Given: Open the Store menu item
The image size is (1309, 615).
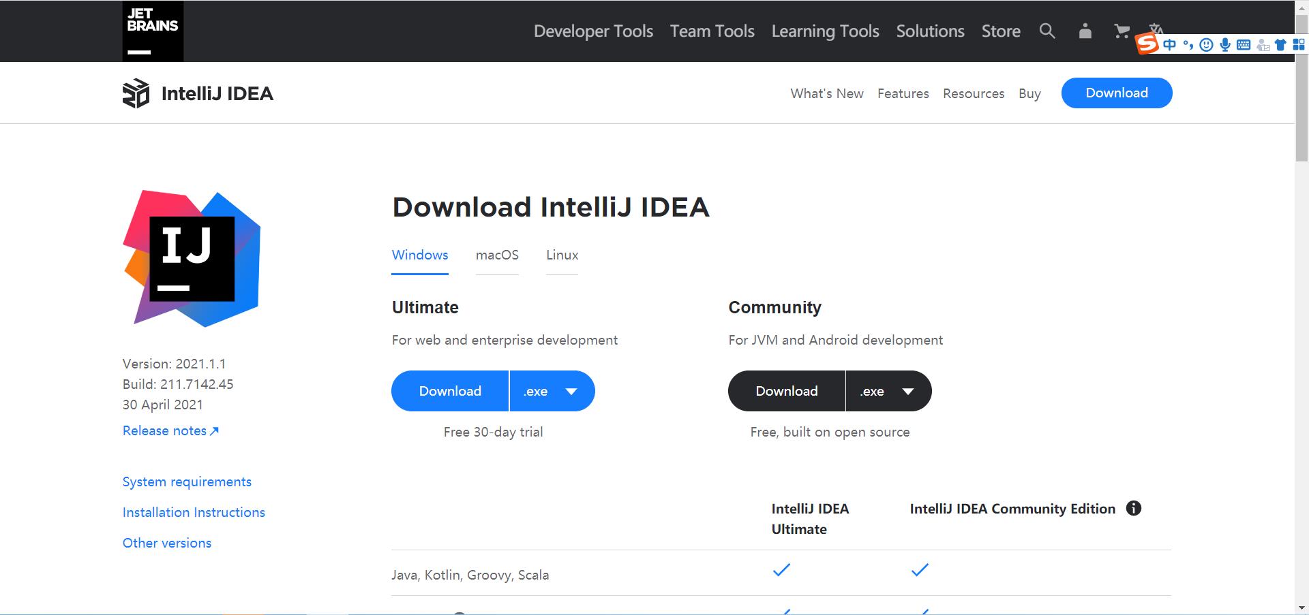Looking at the screenshot, I should pyautogui.click(x=1001, y=31).
